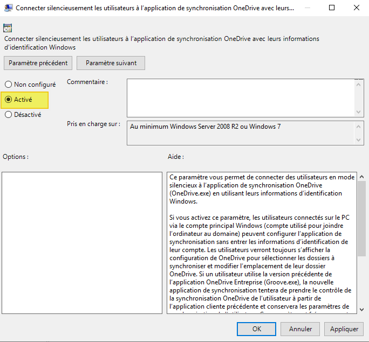Click the up arrow of Commentaire scrollbar
The width and height of the screenshot is (369, 342).
359,85
